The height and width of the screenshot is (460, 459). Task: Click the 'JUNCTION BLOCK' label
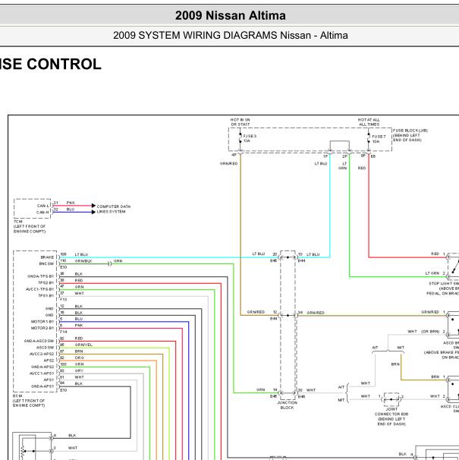click(287, 405)
